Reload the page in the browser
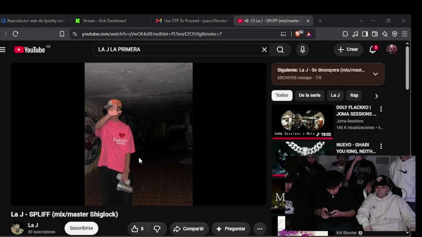422x237 pixels. pos(15,34)
